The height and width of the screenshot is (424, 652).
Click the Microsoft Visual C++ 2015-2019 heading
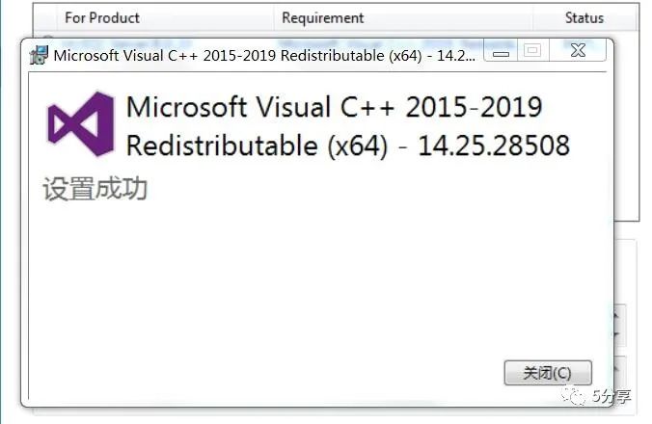334,107
